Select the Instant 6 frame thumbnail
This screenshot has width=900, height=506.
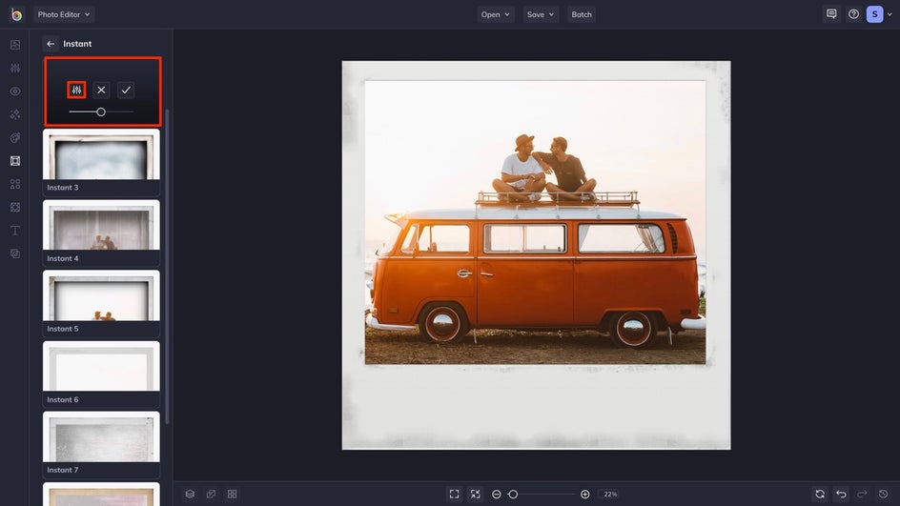click(x=102, y=374)
